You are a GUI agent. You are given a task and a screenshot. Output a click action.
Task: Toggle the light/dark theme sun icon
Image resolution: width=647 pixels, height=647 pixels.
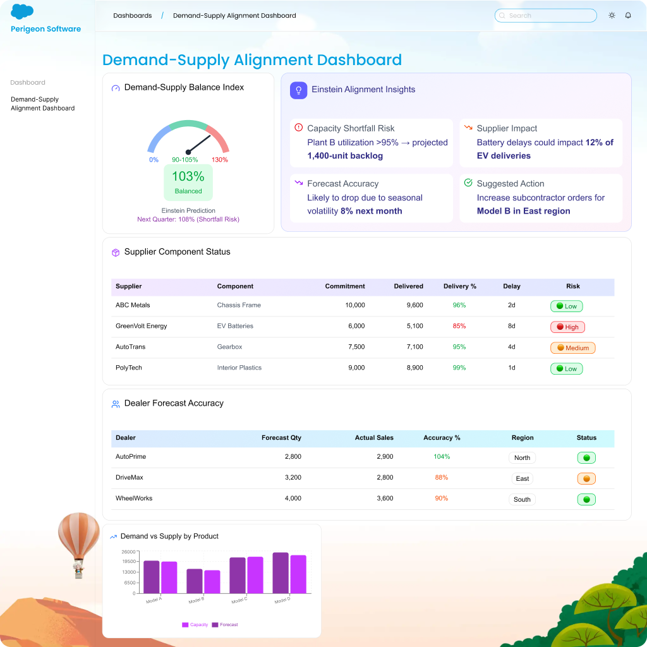[x=612, y=16]
